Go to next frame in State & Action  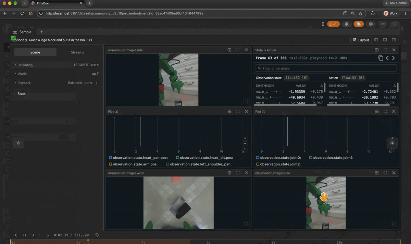point(393,58)
